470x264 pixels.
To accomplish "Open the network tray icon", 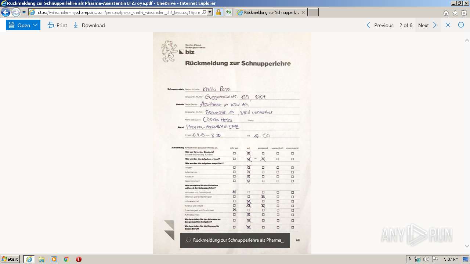I will tap(417, 259).
